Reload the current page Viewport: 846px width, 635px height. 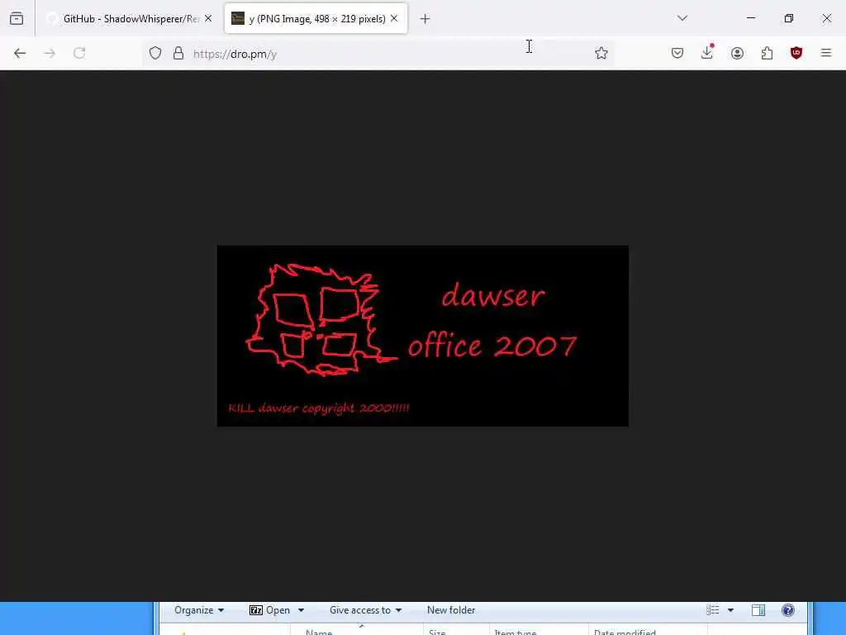click(79, 53)
